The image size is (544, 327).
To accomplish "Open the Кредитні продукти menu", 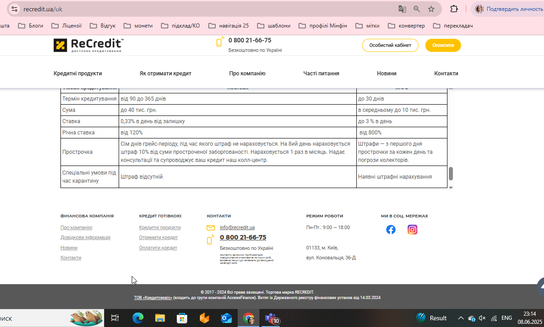I will point(78,74).
